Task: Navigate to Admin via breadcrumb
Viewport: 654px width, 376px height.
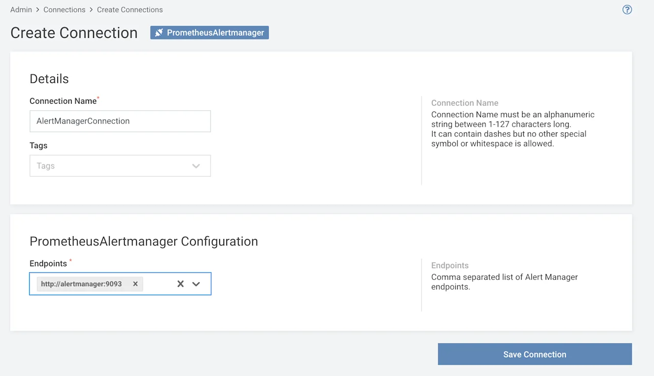Action: [21, 9]
